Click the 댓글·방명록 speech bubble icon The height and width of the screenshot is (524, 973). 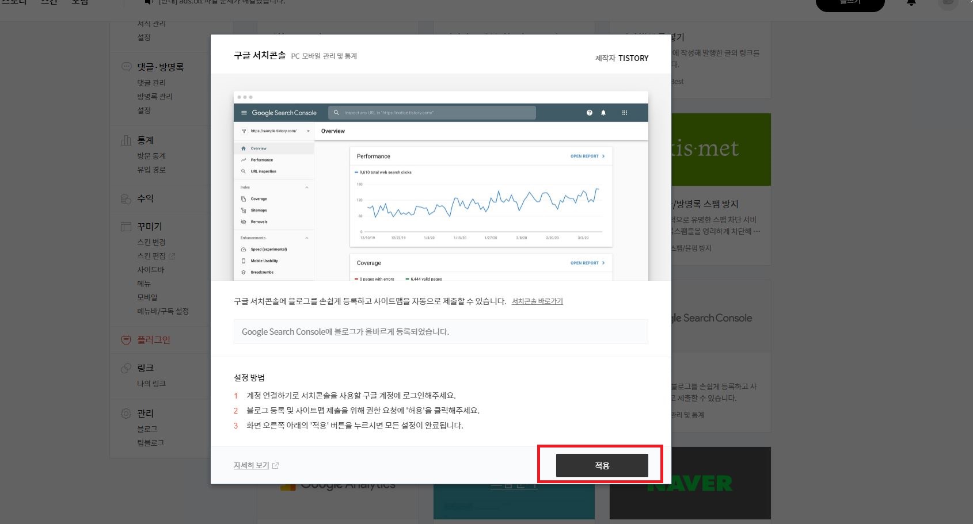(x=126, y=67)
